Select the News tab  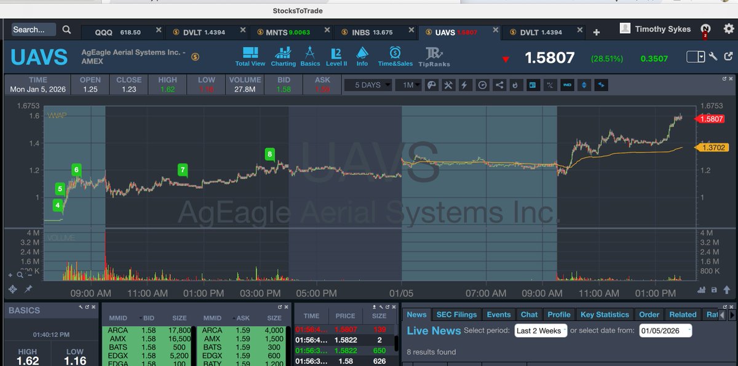[416, 314]
